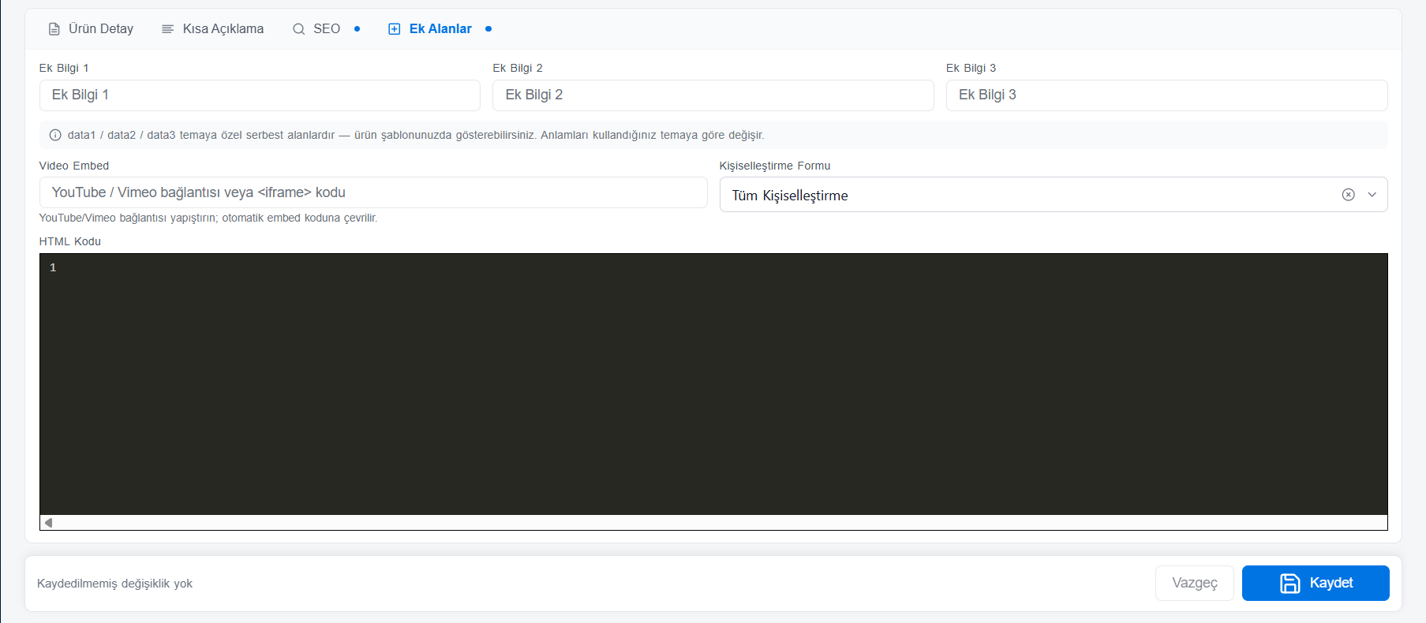Click the Video Embed link field
1426x623 pixels.
click(373, 192)
